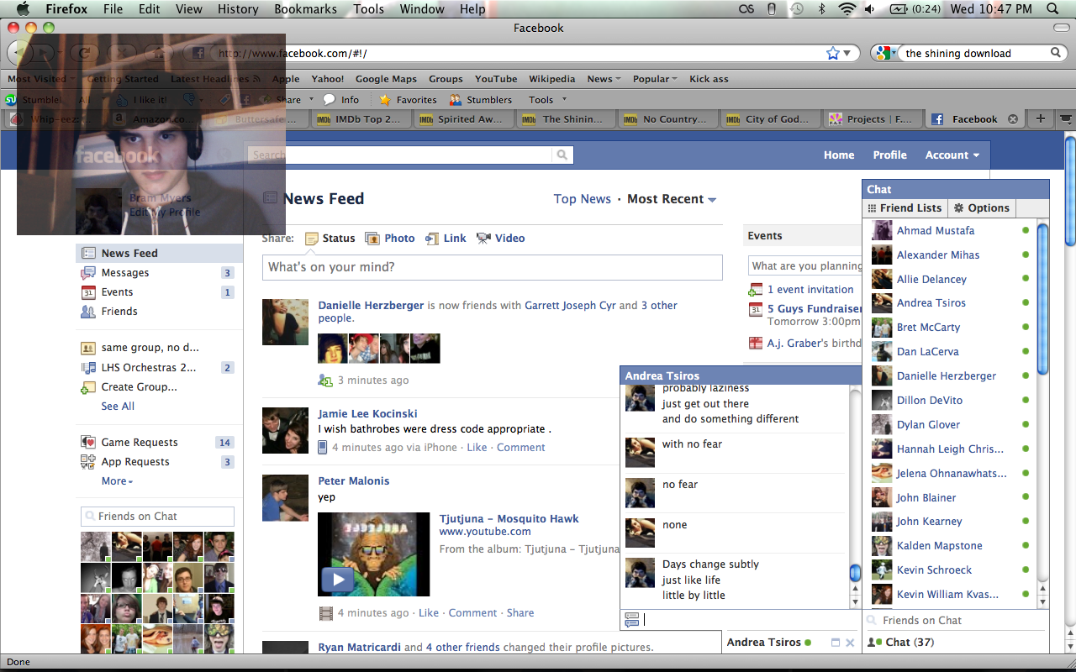
Task: Go to Profile in top bar
Action: (889, 155)
